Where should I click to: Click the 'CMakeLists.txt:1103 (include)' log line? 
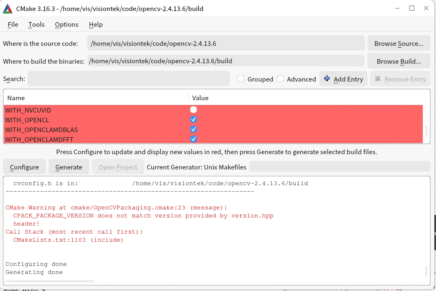(68, 240)
